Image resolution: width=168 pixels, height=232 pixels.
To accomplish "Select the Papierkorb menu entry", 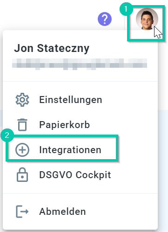I will coord(64,125).
